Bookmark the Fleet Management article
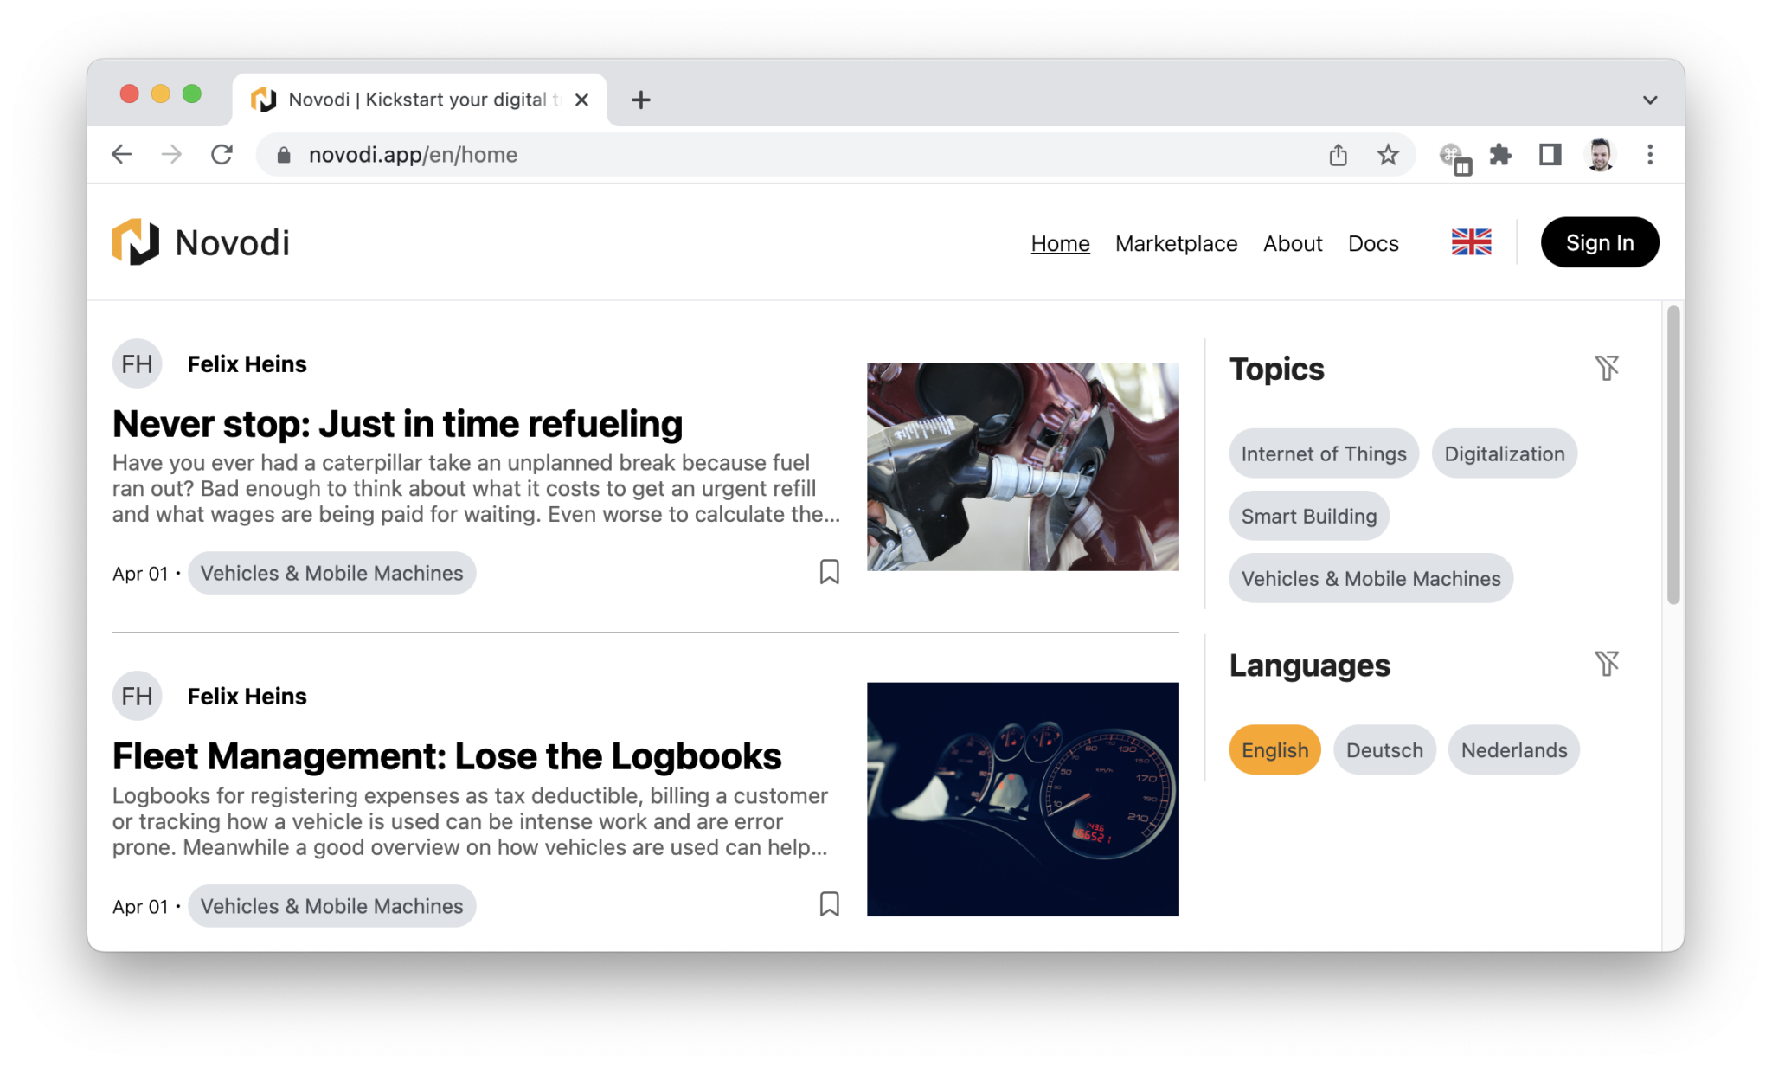The image size is (1772, 1067). [829, 903]
